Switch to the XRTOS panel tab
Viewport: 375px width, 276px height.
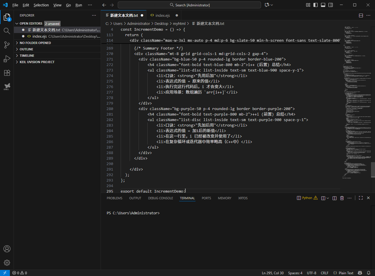click(x=243, y=198)
